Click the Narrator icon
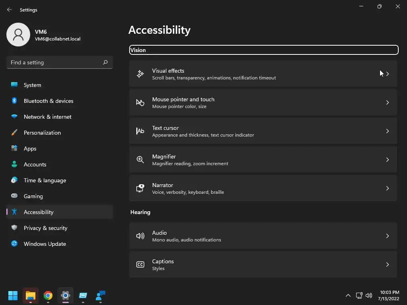Viewport: 407px width, 305px height. (x=140, y=188)
